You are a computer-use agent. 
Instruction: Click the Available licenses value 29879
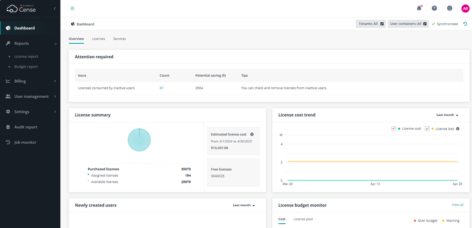[x=186, y=182]
